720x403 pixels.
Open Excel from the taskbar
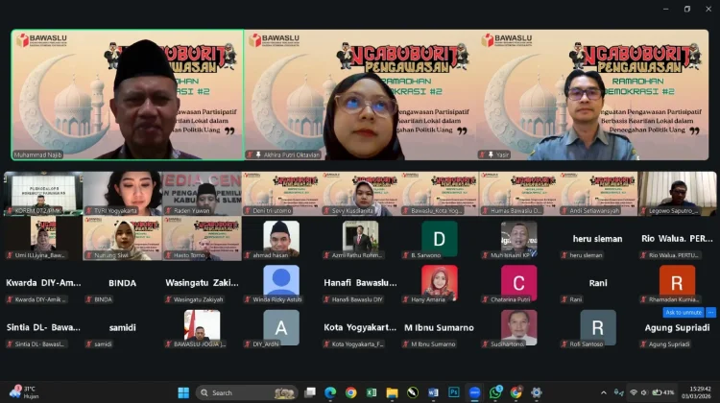click(372, 392)
